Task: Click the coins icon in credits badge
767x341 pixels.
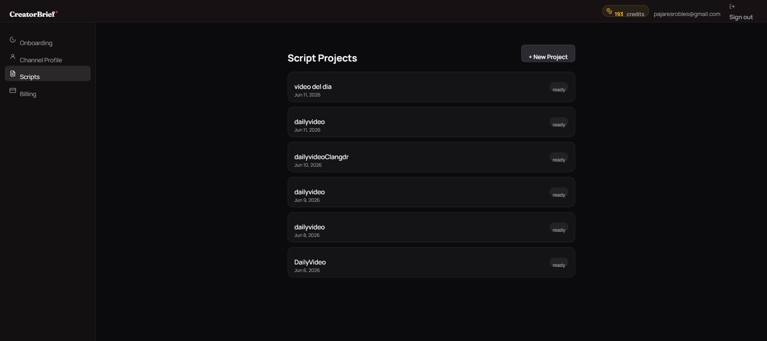Action: (x=609, y=11)
